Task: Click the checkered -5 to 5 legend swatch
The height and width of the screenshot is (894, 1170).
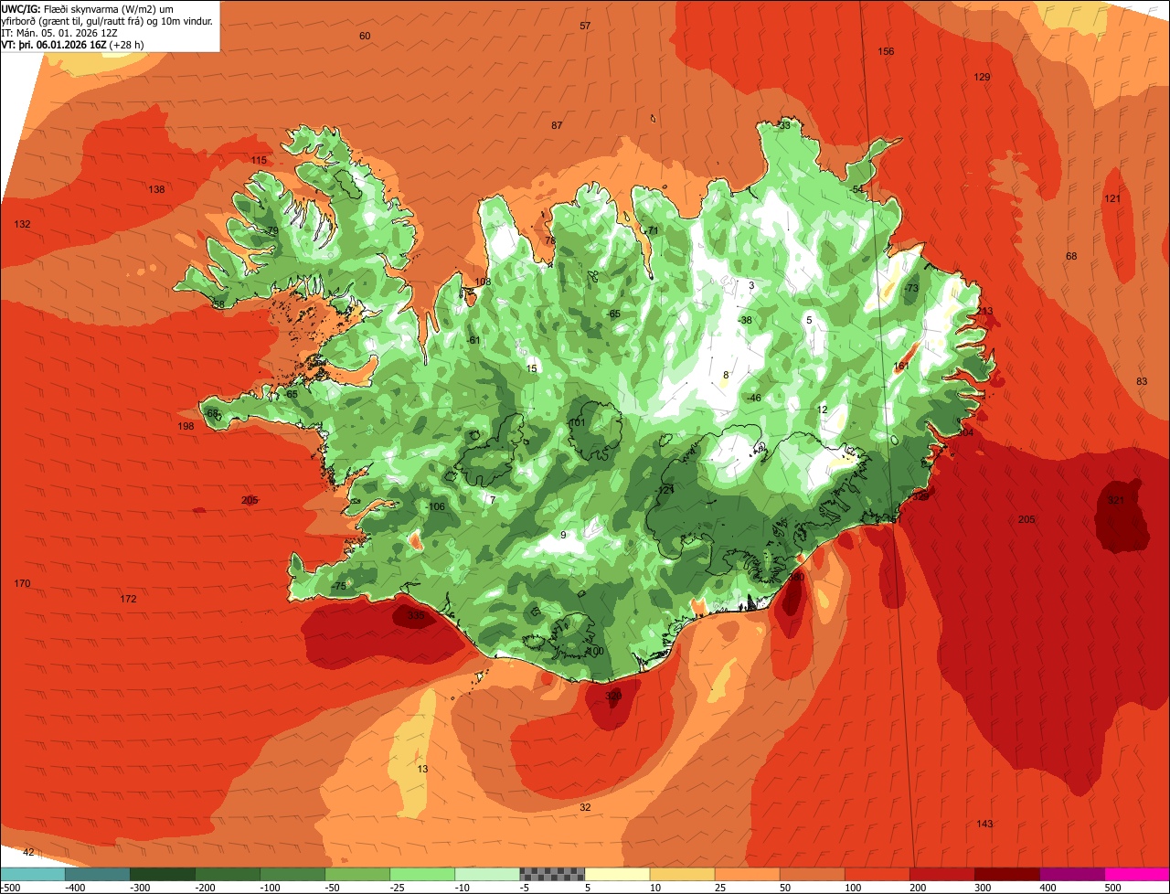Action: click(552, 874)
